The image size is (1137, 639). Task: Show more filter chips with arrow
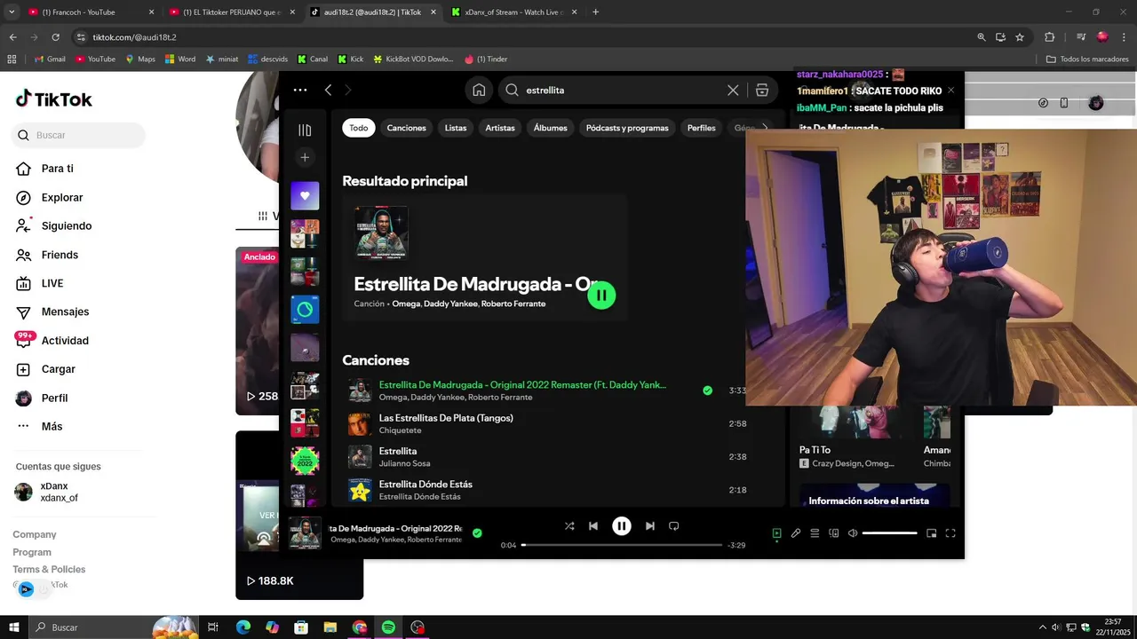[765, 128]
